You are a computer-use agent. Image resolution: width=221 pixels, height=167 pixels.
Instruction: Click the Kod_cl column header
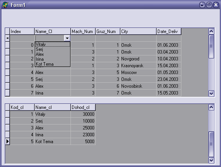pyautogui.click(x=22, y=107)
